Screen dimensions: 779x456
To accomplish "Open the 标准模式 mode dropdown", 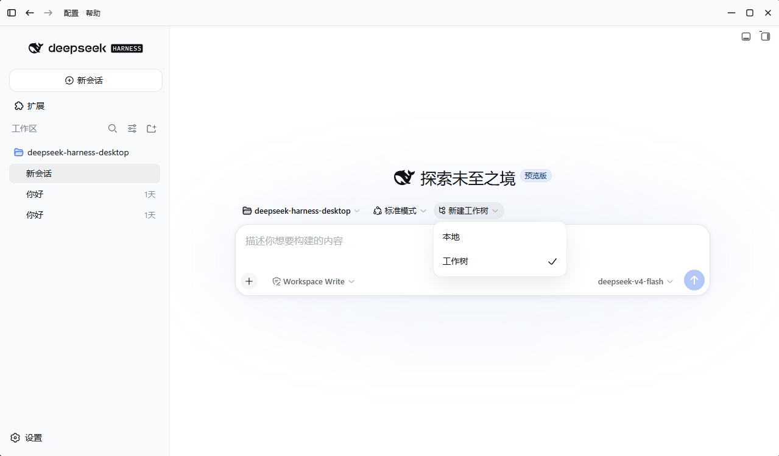I will pos(400,211).
